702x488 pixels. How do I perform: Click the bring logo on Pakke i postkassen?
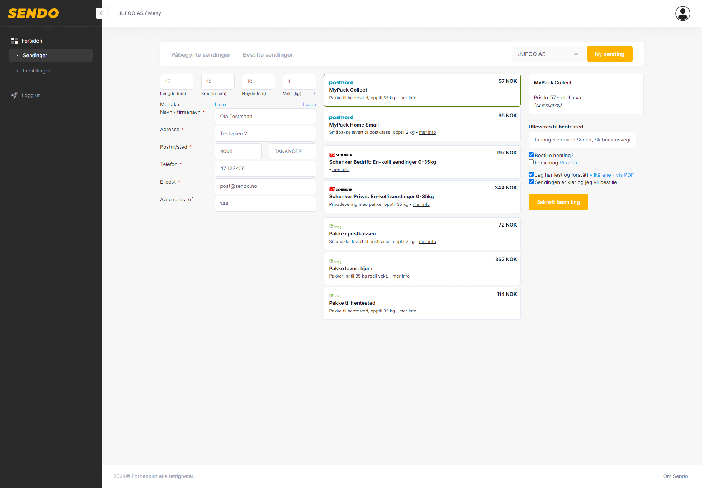(x=335, y=227)
